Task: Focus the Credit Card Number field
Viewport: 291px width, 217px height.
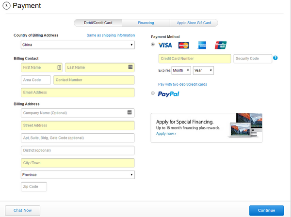Action: [194, 59]
